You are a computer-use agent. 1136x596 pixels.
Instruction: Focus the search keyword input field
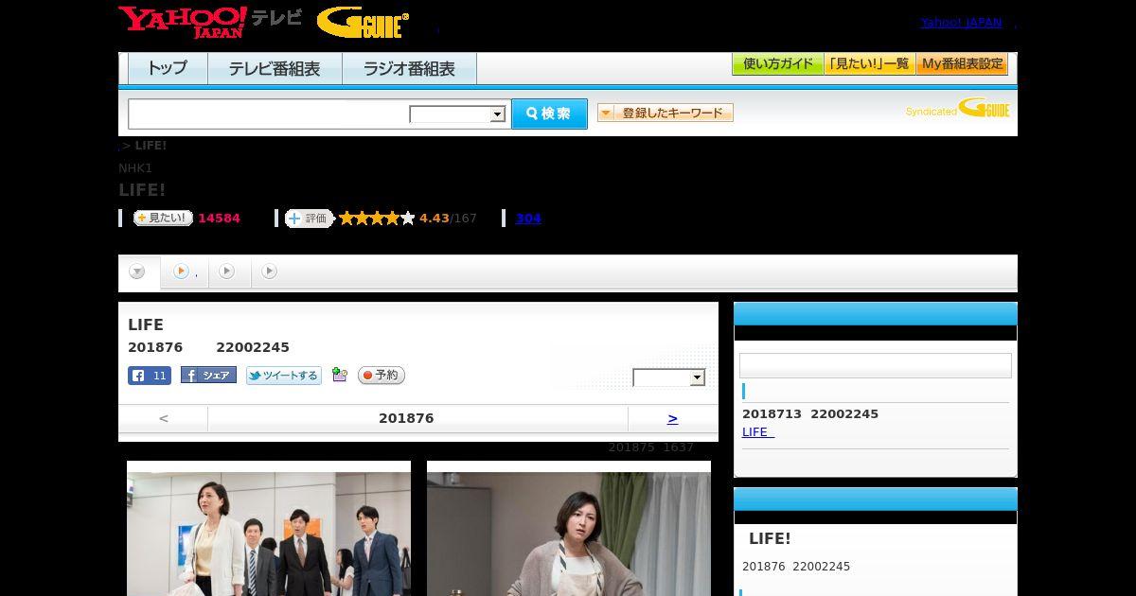coord(269,114)
